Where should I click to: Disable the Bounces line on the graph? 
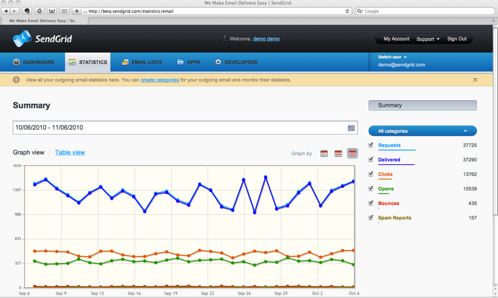click(x=370, y=203)
